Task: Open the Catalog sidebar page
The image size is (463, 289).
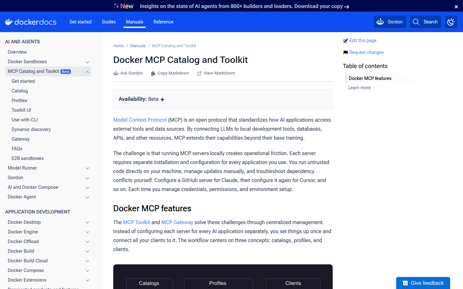Action: (20, 91)
